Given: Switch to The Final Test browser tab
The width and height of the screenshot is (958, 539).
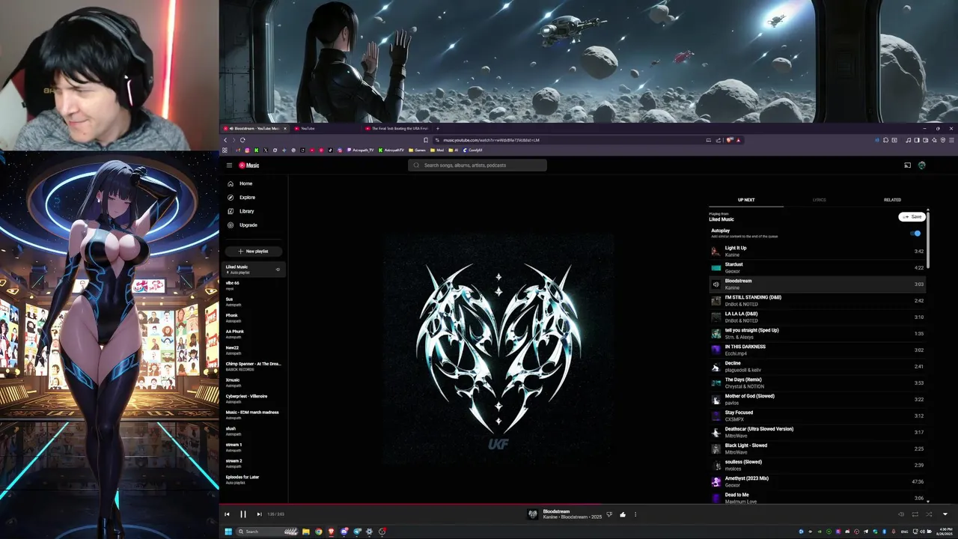Looking at the screenshot, I should 397,129.
